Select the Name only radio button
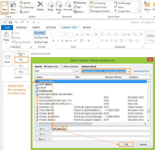The height and width of the screenshot is (150, 155). point(45,66)
